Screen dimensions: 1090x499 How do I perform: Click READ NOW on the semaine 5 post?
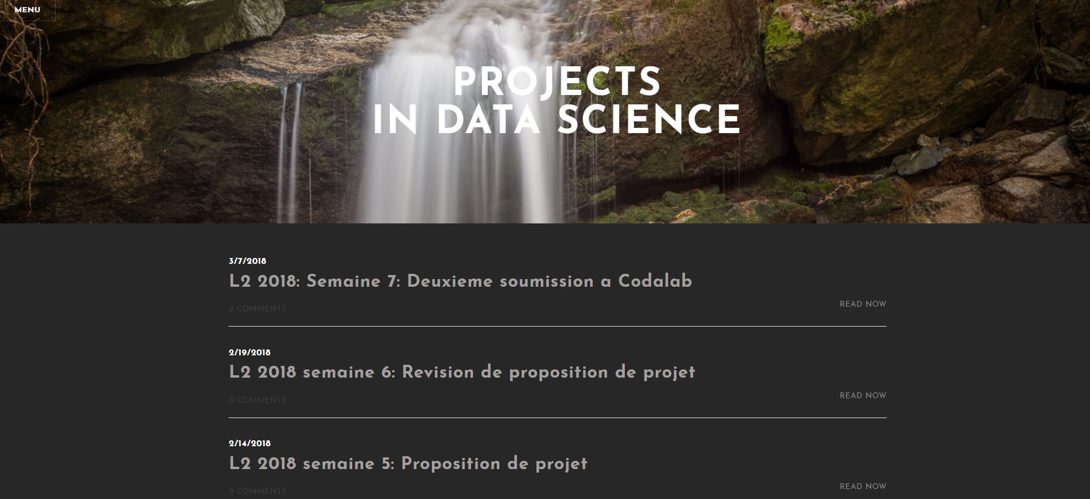coord(862,486)
